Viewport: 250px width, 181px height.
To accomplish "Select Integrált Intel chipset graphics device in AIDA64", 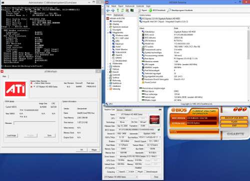I will (164, 22).
